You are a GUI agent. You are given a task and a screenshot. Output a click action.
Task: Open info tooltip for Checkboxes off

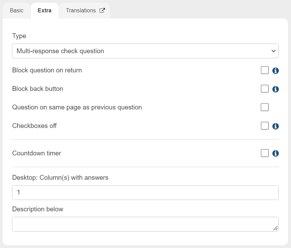[275, 126]
